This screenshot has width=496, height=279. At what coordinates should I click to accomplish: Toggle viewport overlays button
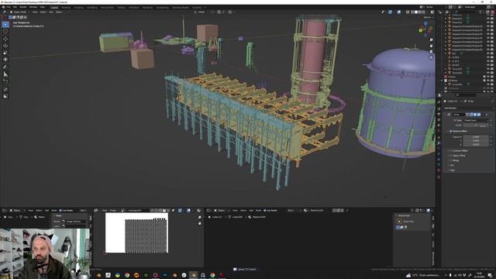399,12
